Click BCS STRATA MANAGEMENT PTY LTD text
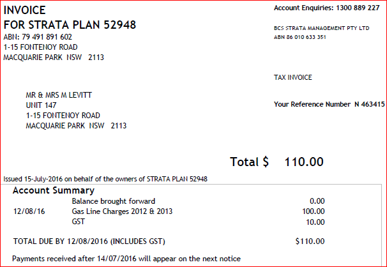This screenshot has height=267, width=387. (322, 28)
